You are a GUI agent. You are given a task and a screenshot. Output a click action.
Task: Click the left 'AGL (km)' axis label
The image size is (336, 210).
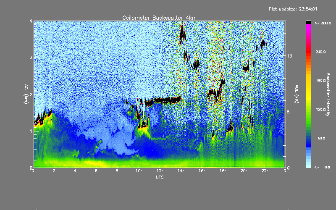pyautogui.click(x=26, y=94)
